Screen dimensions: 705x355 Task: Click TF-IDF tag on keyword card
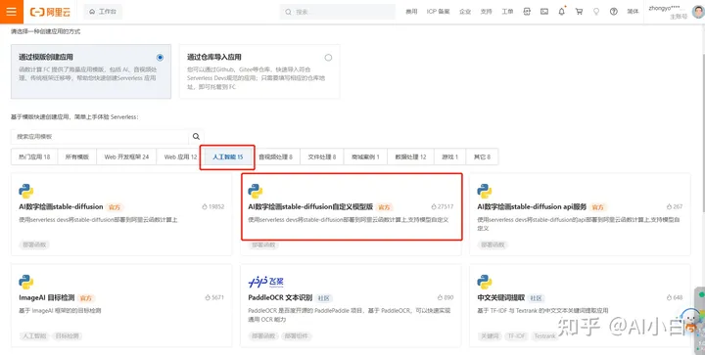517,335
